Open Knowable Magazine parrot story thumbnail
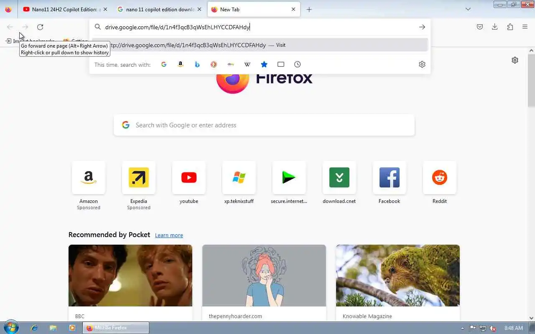The image size is (535, 334). (398, 276)
